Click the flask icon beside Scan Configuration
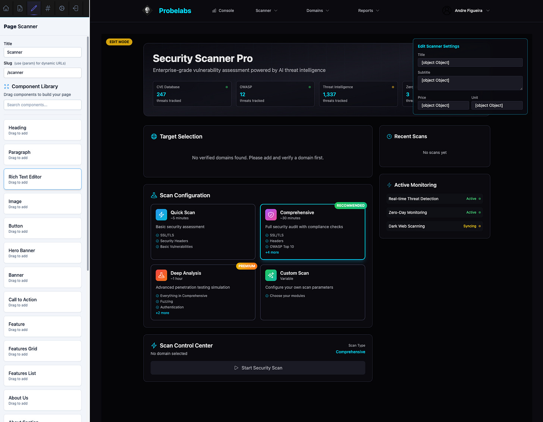Image resolution: width=543 pixels, height=422 pixels. 154,195
